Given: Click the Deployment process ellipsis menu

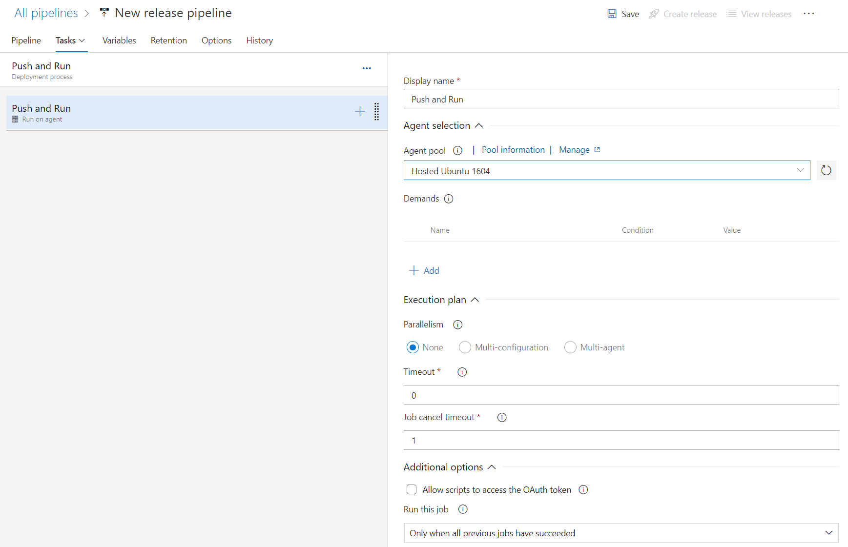Looking at the screenshot, I should (x=367, y=68).
